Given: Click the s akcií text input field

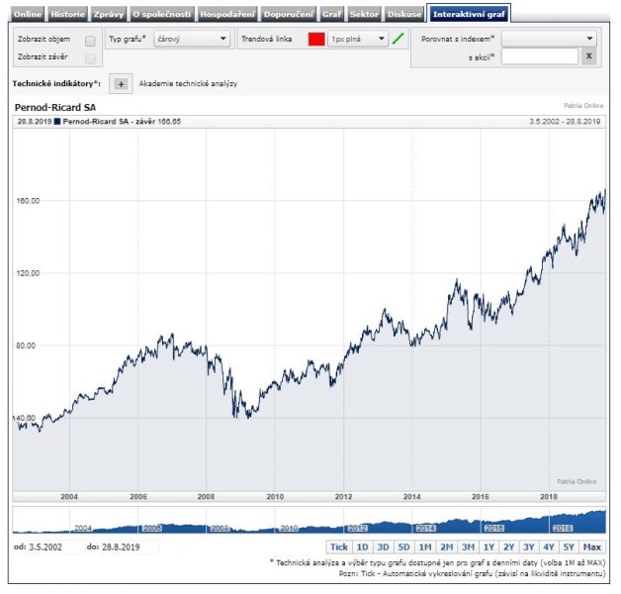Looking at the screenshot, I should pos(539,56).
